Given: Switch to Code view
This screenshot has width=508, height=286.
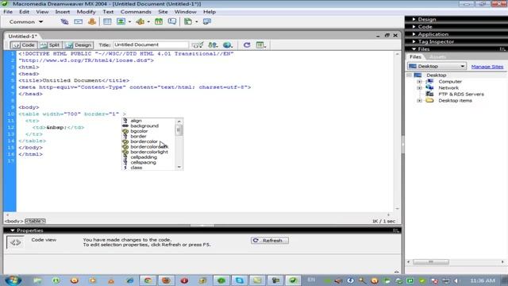Looking at the screenshot, I should click(x=24, y=45).
